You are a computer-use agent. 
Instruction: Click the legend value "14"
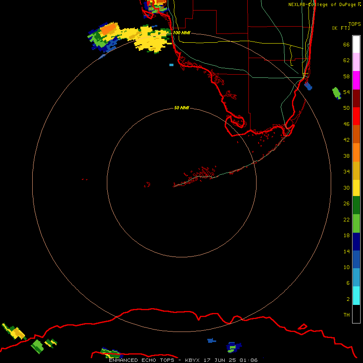346,251
